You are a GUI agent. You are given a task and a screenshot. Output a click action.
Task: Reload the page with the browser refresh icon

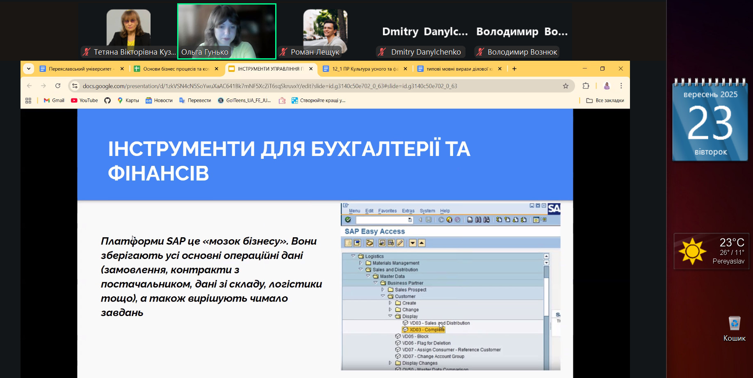tap(58, 86)
